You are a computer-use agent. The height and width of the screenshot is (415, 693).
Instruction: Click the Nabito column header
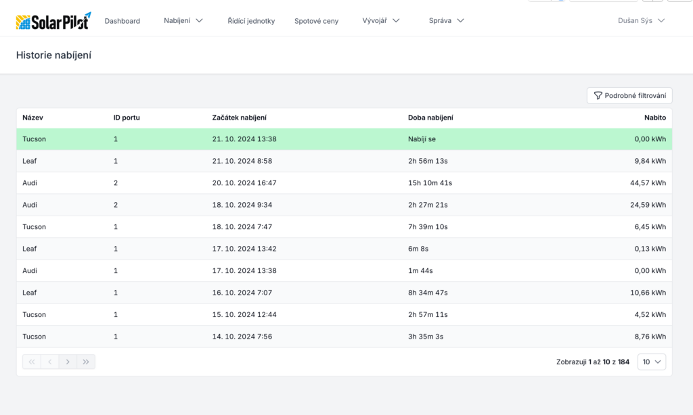[654, 118]
